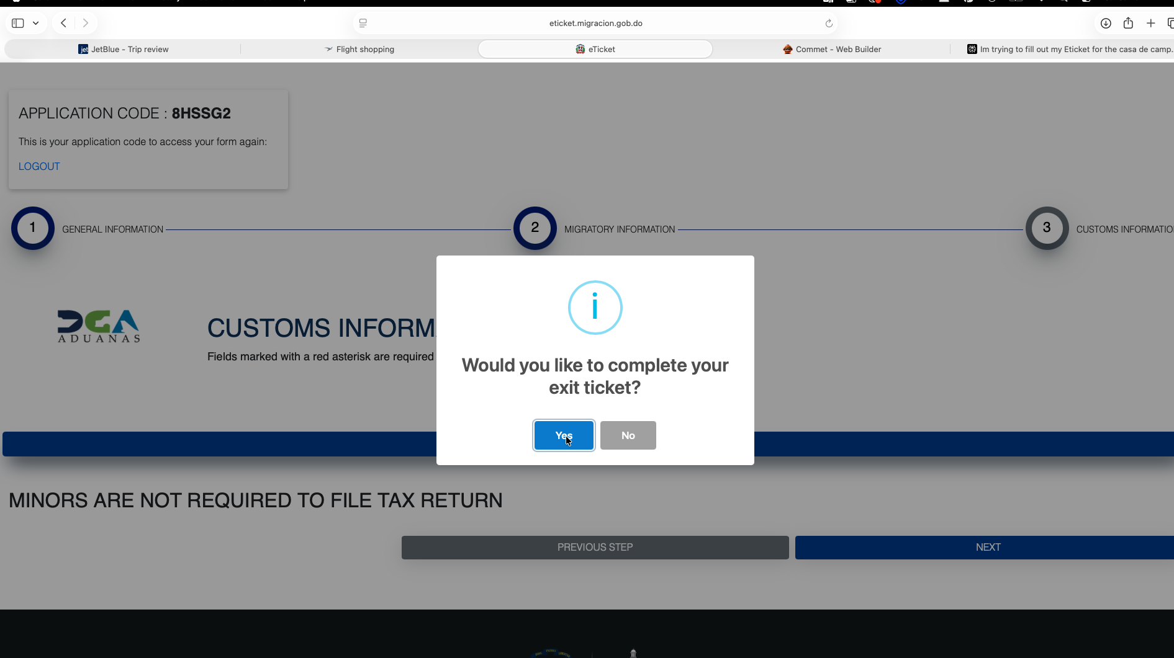1174x658 pixels.
Task: Add a new tab with the plus icon
Action: pyautogui.click(x=1150, y=23)
